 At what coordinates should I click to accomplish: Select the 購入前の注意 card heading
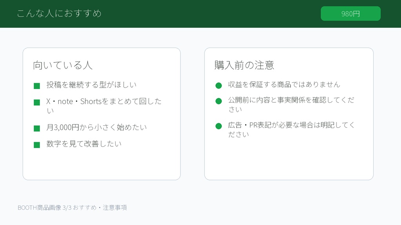(x=244, y=65)
